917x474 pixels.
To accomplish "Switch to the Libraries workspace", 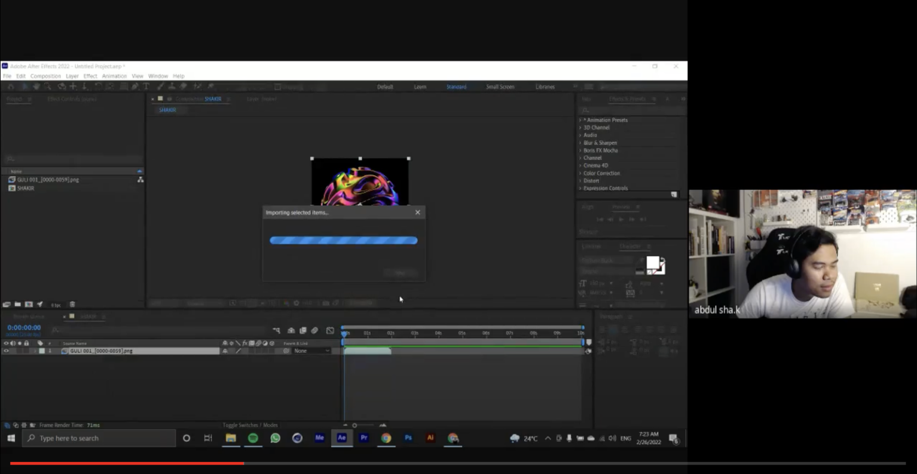I will tap(545, 87).
